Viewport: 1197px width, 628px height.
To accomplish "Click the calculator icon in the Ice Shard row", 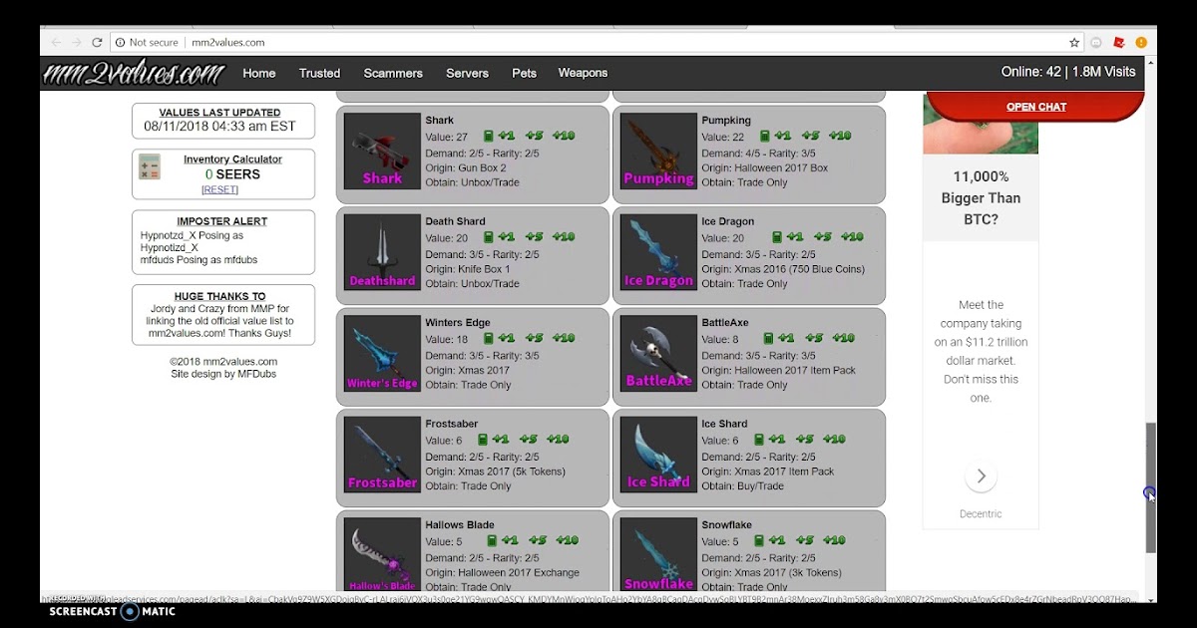I will point(759,440).
